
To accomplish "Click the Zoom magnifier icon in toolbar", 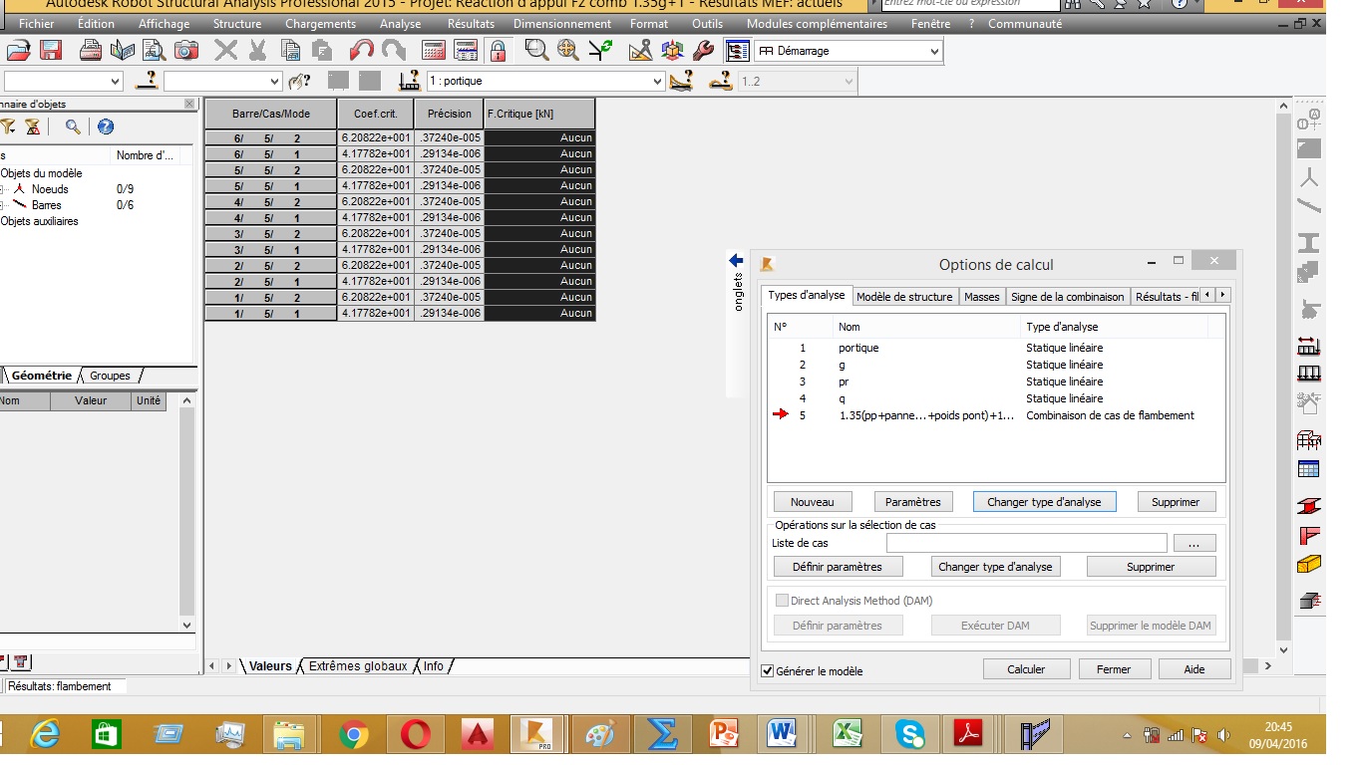I will click(x=536, y=50).
